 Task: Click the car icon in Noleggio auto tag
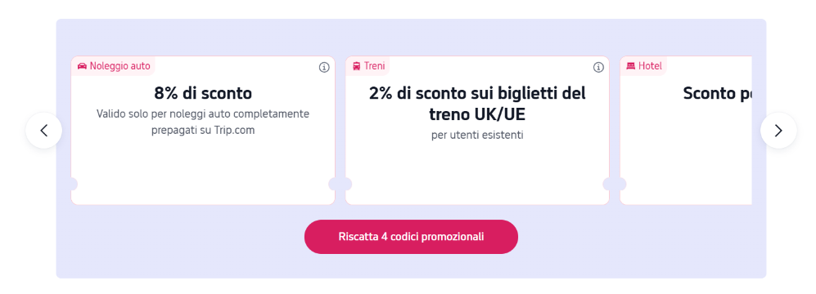pos(82,66)
